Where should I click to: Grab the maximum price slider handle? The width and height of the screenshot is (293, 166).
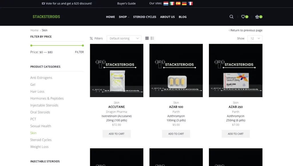point(83,45)
